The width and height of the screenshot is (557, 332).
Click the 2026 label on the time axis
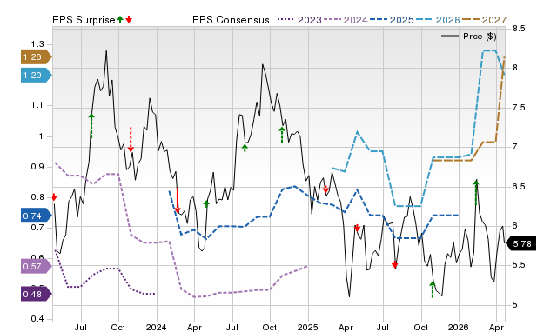point(459,327)
